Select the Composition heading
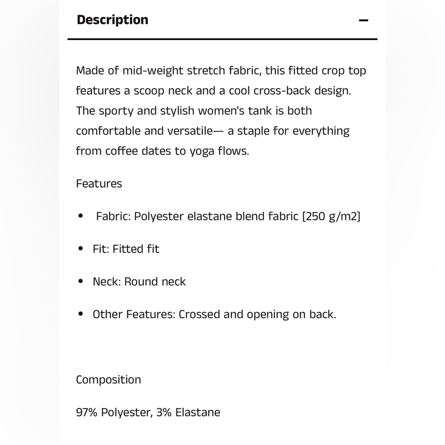445x445 pixels. (109, 380)
